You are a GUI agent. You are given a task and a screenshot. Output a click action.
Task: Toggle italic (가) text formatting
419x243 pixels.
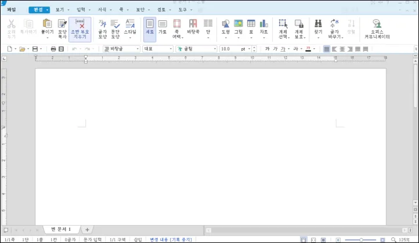click(275, 49)
